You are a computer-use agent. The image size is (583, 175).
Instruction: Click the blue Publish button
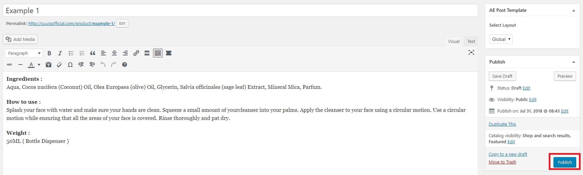pos(565,162)
